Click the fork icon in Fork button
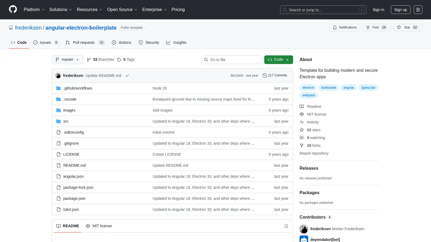Viewport: 431px width, 242px height. point(368,27)
